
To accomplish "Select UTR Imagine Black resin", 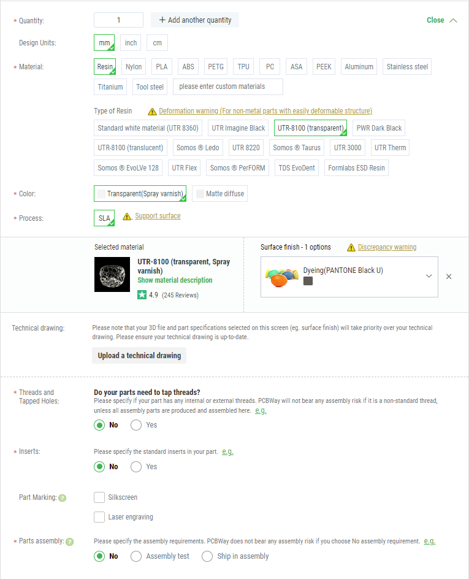I will point(238,128).
